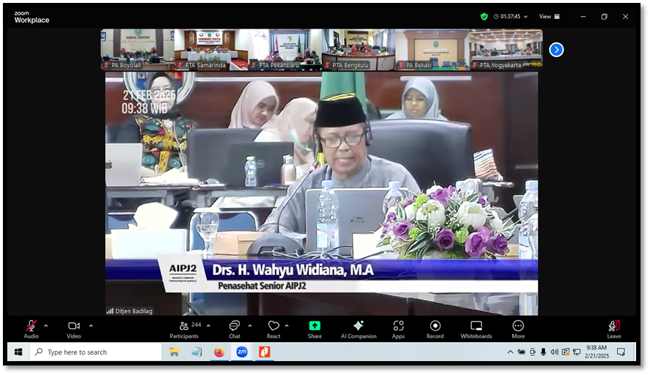
Task: Select the PTA Samarinda video thumbnail
Action: tap(210, 50)
